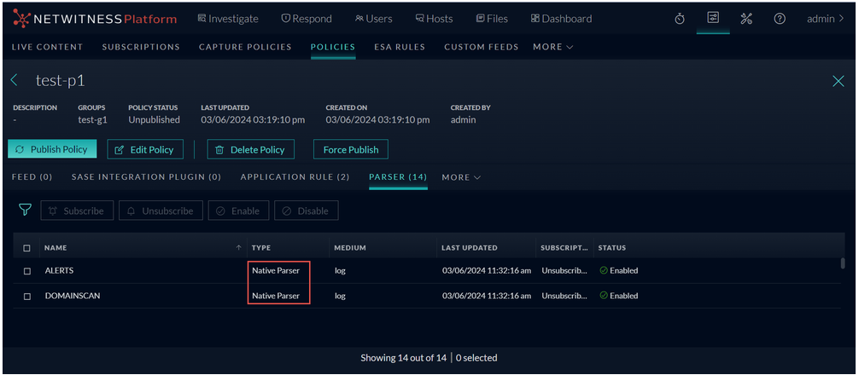Image resolution: width=859 pixels, height=375 pixels.
Task: Click the NetWitness Platform logo
Action: [x=95, y=19]
